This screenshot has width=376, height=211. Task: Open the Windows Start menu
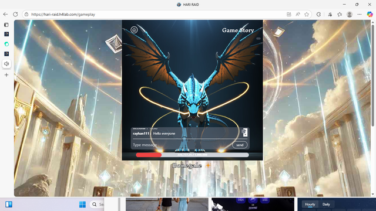pyautogui.click(x=82, y=205)
